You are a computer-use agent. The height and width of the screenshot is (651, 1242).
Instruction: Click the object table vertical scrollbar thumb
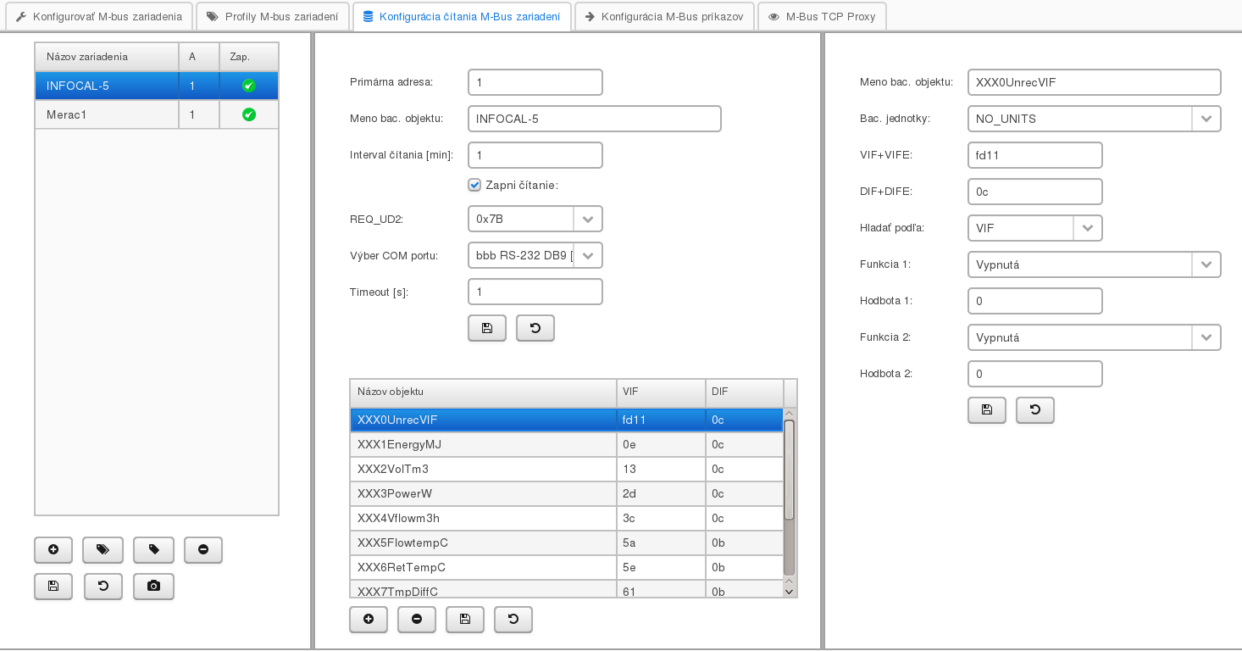pyautogui.click(x=789, y=470)
